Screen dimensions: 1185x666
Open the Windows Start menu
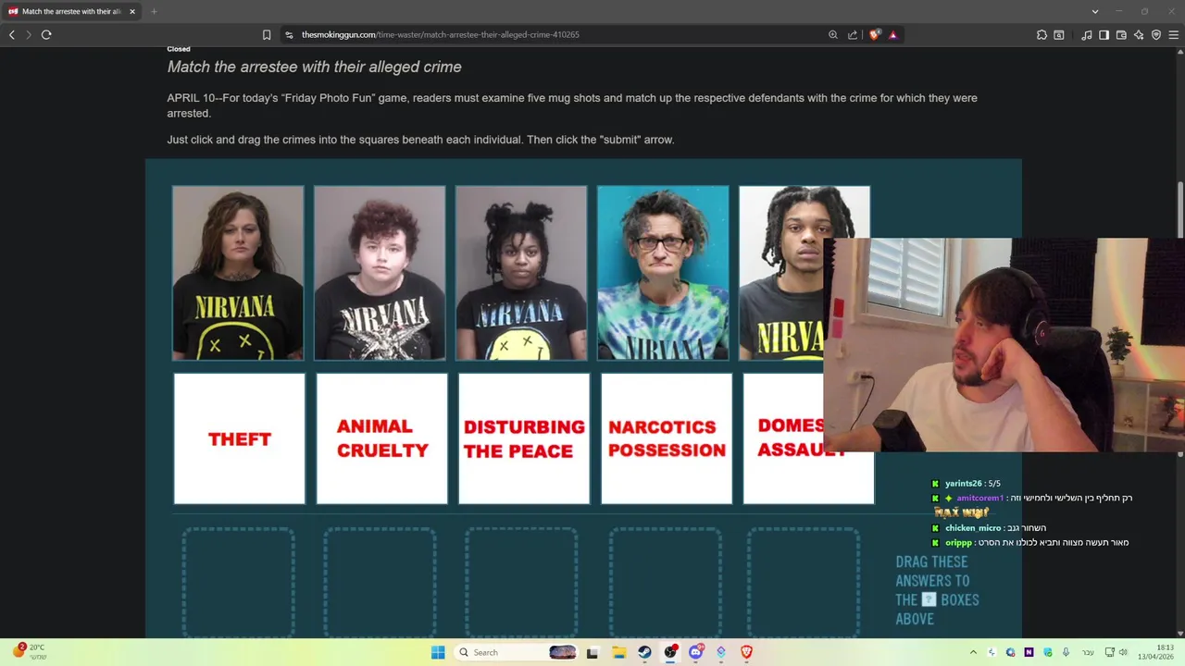click(438, 652)
